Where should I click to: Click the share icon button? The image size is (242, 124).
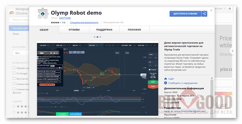click(x=204, y=14)
